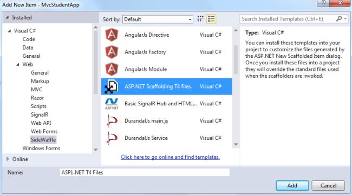Click category tree scroll down arrow

pos(96,150)
